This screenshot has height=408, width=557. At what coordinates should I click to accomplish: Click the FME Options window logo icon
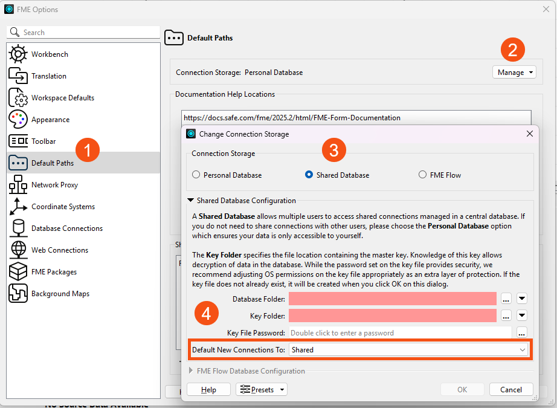(x=9, y=9)
